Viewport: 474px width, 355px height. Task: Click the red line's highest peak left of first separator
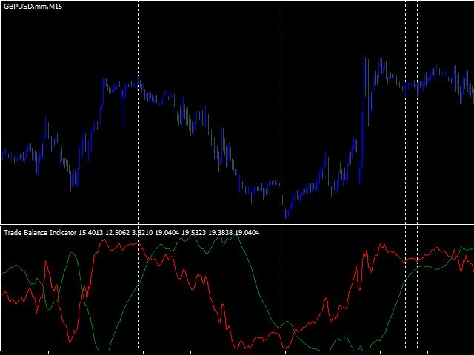(104, 240)
